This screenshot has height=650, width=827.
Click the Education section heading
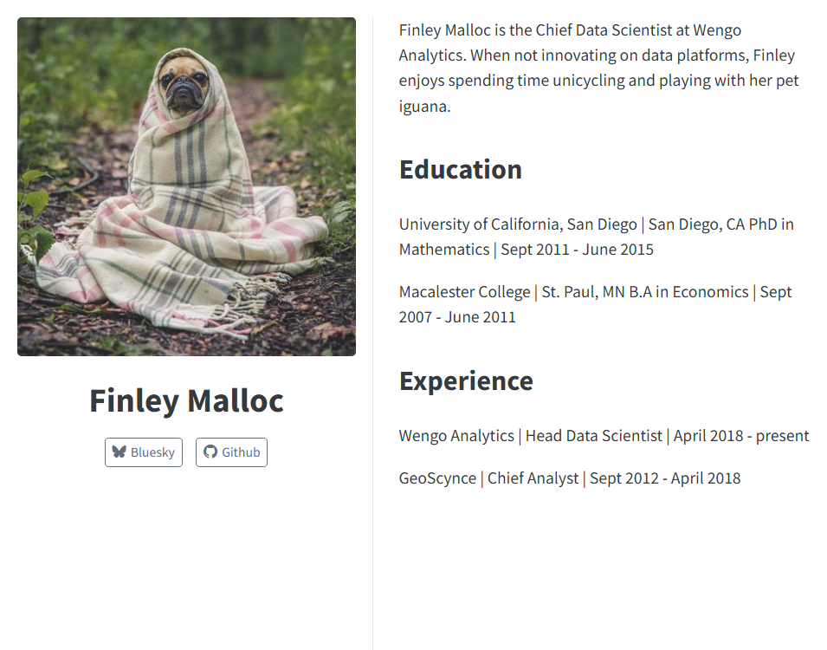(x=461, y=170)
